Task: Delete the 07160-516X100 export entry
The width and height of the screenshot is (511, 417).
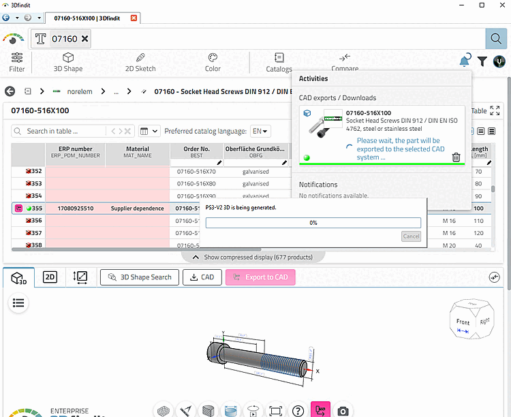Action: [456, 157]
